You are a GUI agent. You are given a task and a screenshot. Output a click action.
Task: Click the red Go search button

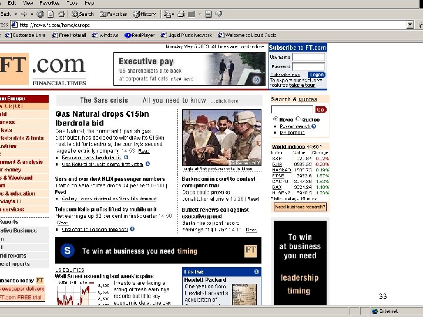click(321, 110)
